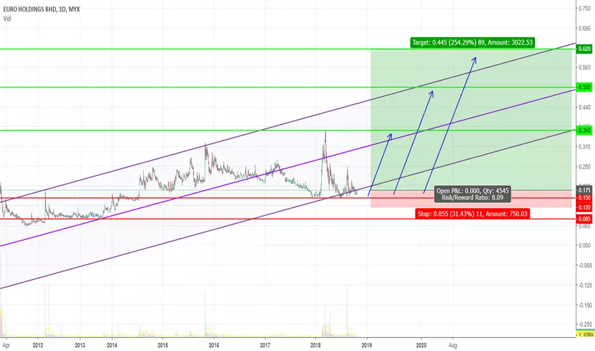Select the Vol indicator label

7,19
